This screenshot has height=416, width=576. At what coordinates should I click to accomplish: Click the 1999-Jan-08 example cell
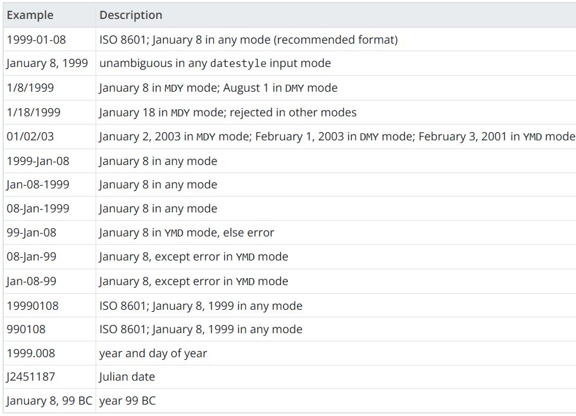click(38, 161)
